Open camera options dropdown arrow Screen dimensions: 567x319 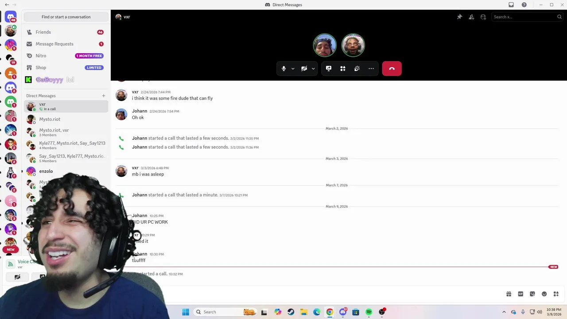click(313, 69)
